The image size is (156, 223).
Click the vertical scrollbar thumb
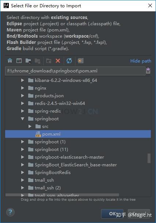point(149,158)
